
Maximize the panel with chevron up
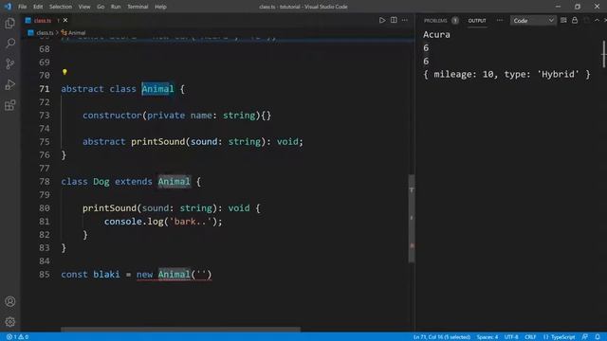click(x=597, y=20)
